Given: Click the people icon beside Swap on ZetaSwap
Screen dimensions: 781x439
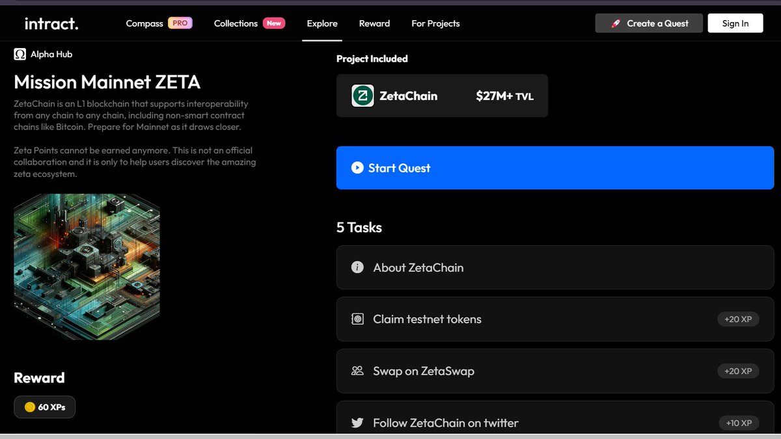Looking at the screenshot, I should tap(357, 371).
